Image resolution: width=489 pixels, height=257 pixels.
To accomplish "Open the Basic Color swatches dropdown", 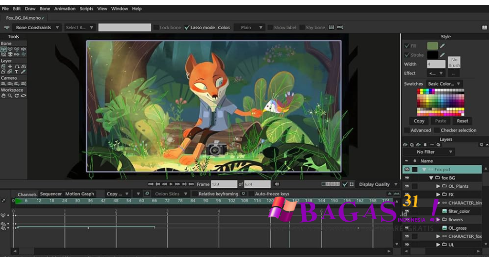I will [444, 84].
